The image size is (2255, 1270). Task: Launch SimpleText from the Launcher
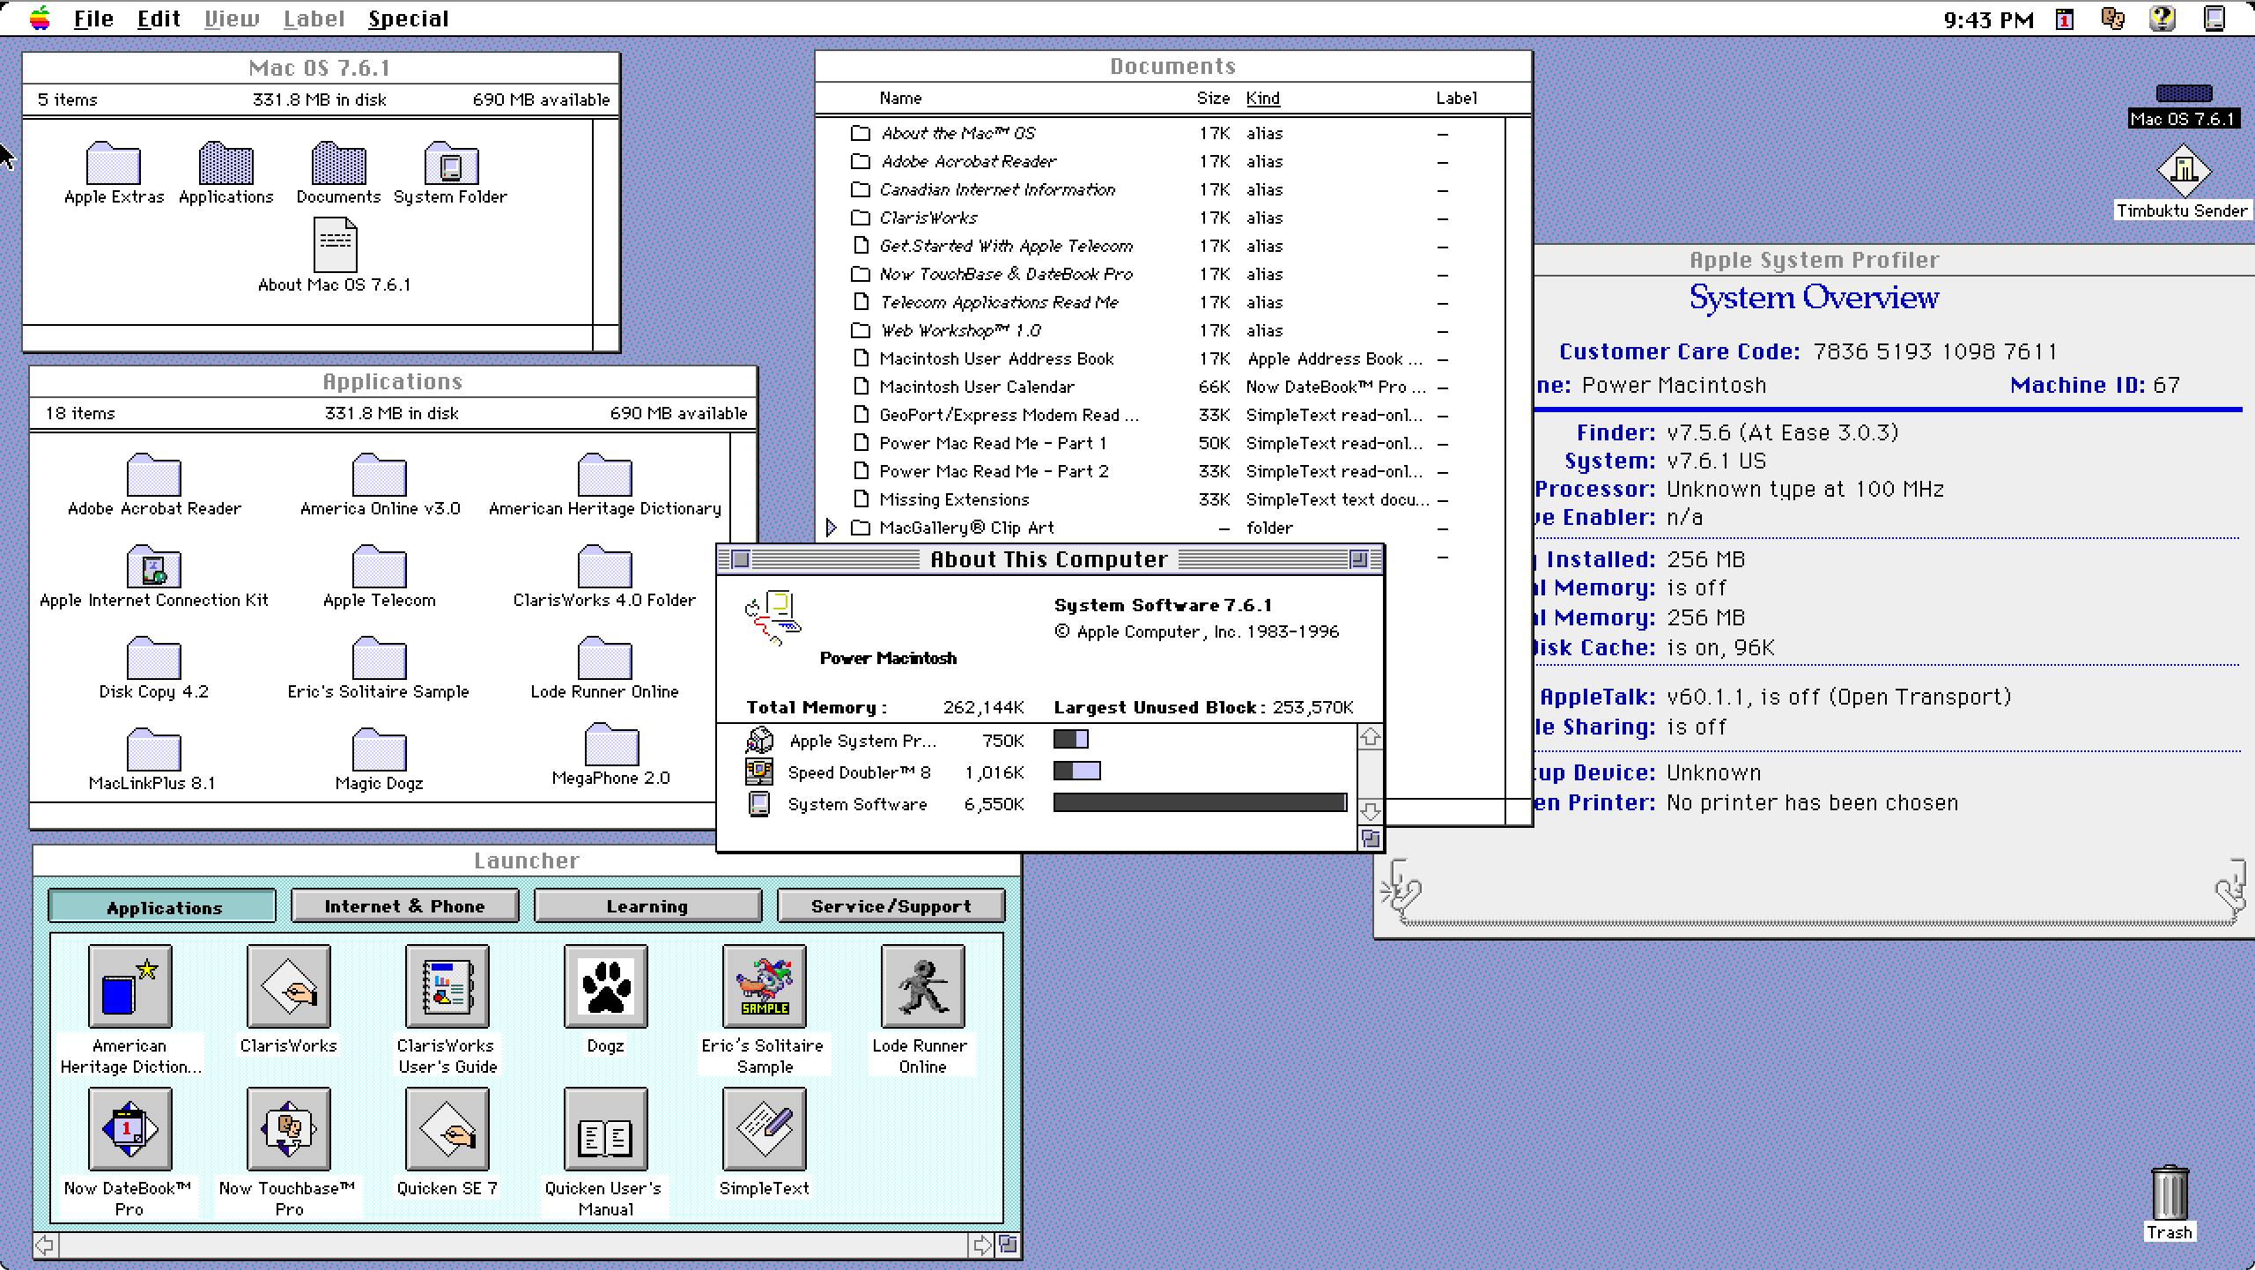(764, 1130)
